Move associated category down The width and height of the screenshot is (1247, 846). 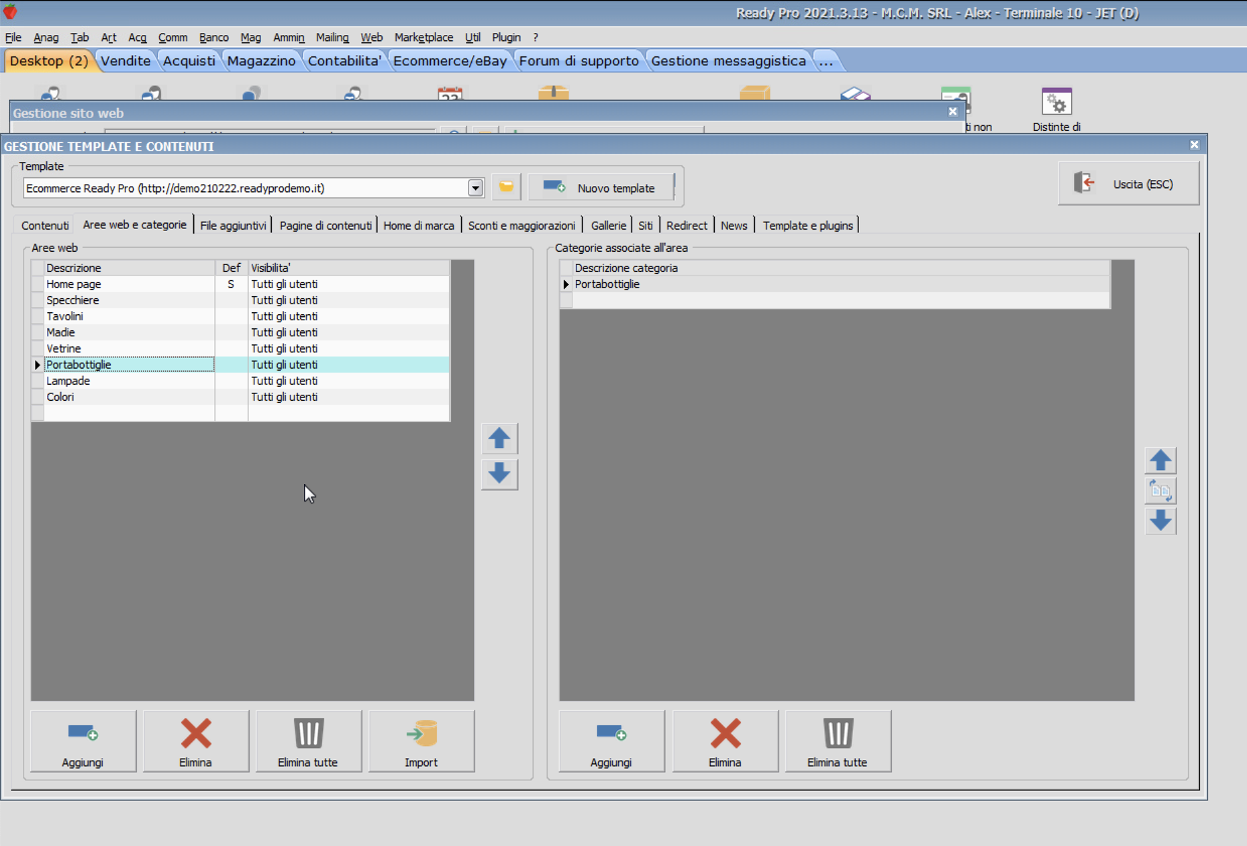pos(1160,520)
